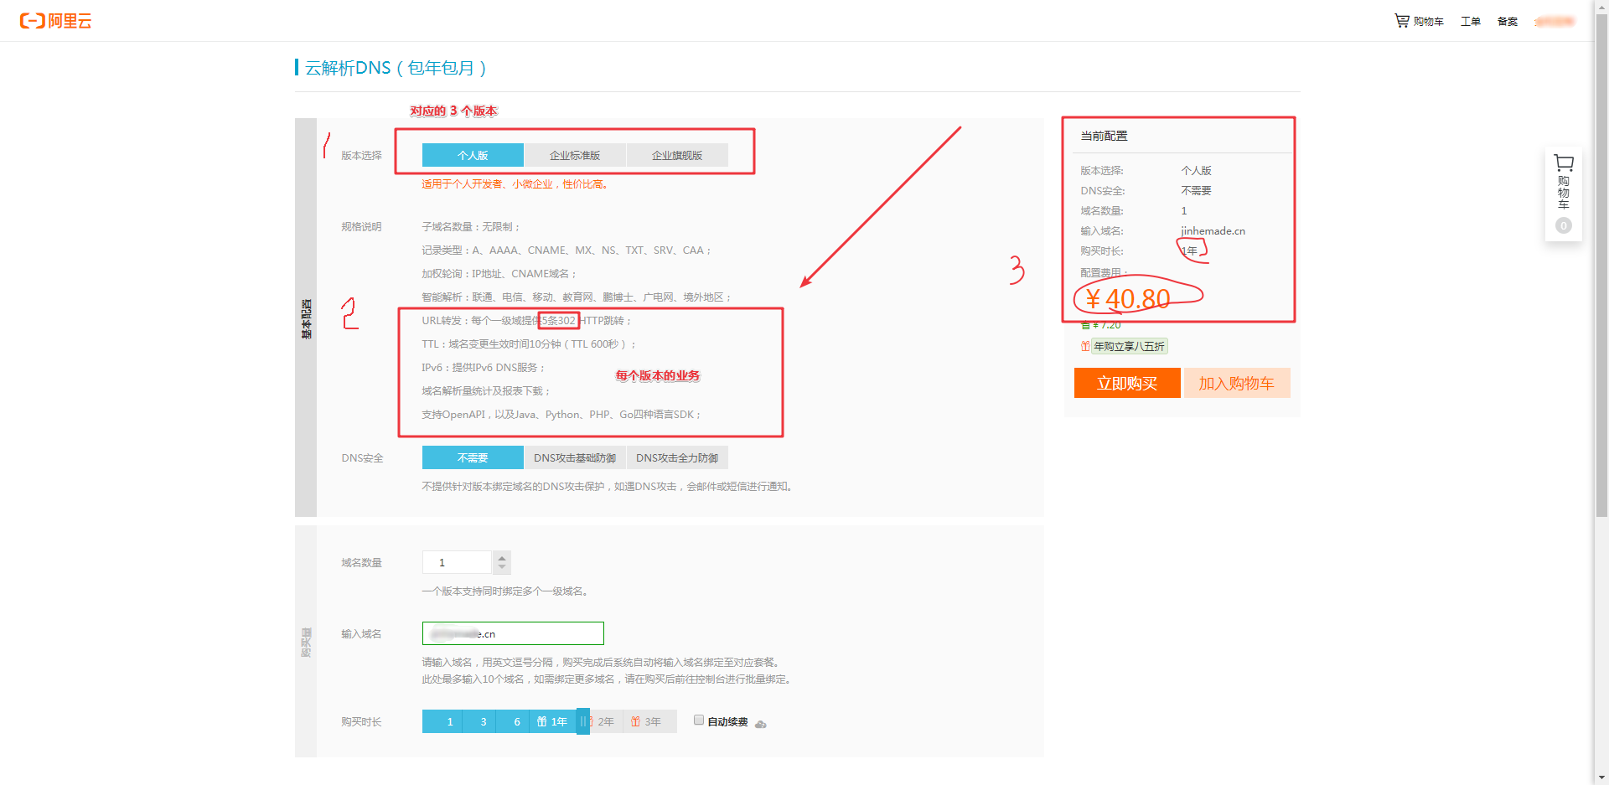Click the shopping cart icon in top navigation
The image size is (1609, 785).
1401,21
